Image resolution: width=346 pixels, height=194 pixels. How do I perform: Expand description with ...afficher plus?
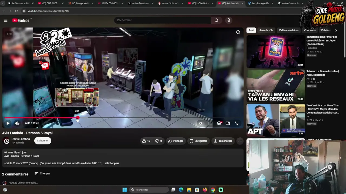coord(111,163)
